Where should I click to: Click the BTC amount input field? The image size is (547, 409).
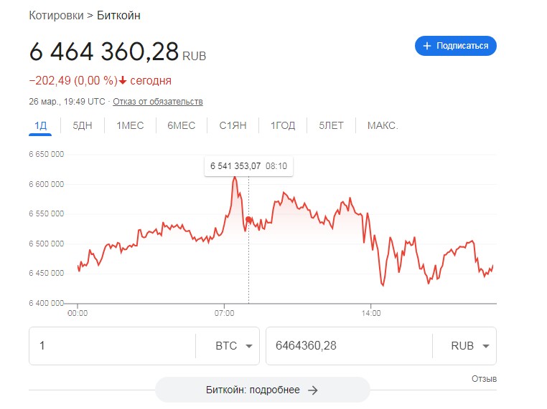(x=111, y=346)
